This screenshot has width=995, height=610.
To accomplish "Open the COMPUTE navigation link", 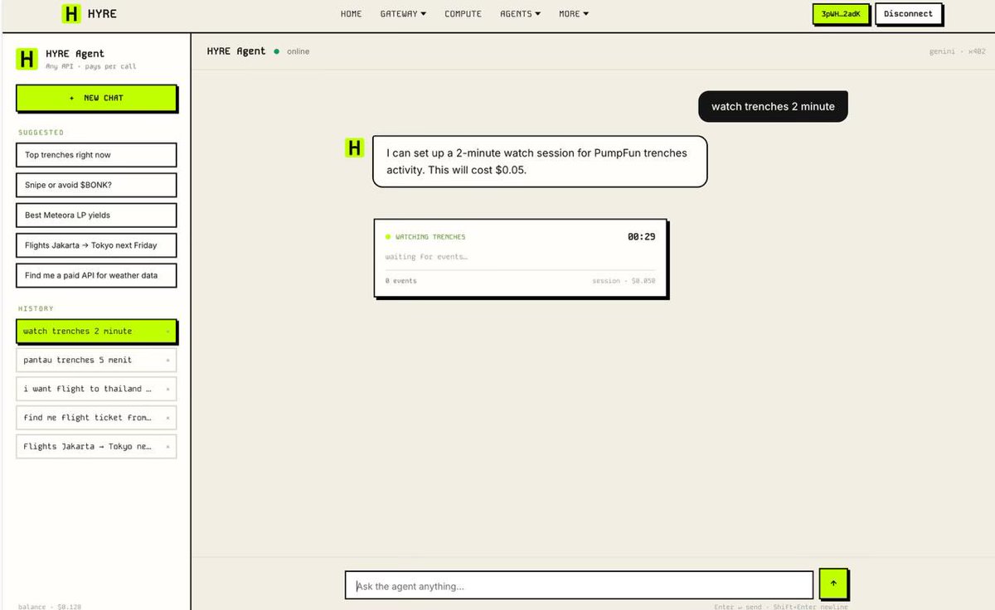I will [x=463, y=14].
